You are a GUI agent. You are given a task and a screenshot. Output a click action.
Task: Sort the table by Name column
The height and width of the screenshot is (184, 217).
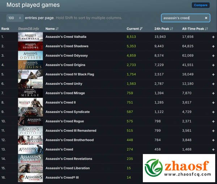click(x=52, y=29)
